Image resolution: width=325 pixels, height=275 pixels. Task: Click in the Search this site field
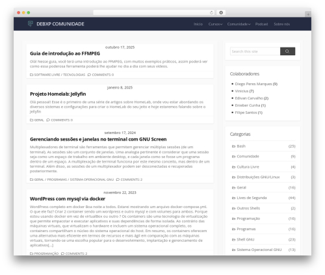[x=255, y=51]
